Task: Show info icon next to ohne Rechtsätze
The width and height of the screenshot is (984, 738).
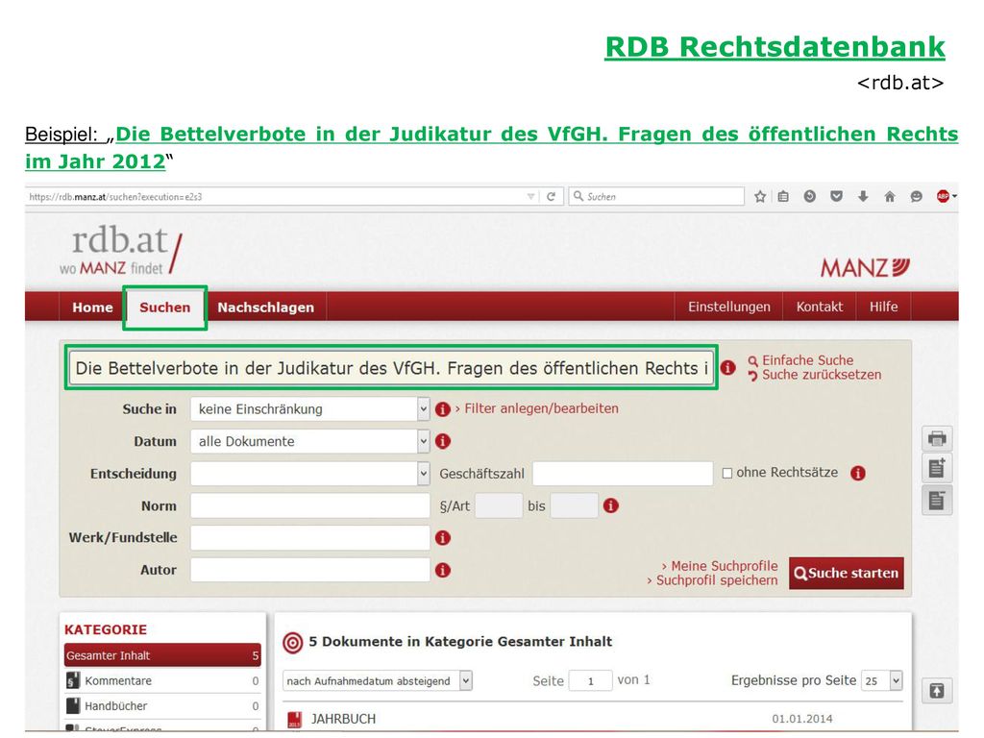Action: [x=858, y=473]
